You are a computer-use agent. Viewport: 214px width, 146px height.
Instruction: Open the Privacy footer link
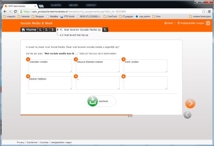[x=21, y=142]
